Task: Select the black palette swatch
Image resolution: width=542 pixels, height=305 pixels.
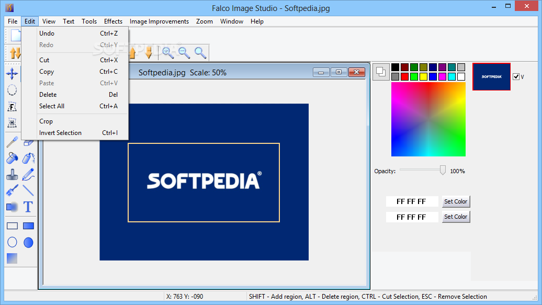Action: point(395,67)
